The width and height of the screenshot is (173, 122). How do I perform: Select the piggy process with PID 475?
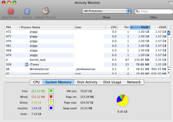tap(86, 36)
